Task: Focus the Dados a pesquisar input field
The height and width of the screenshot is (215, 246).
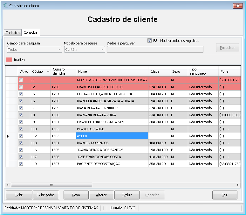Action: 155,50
